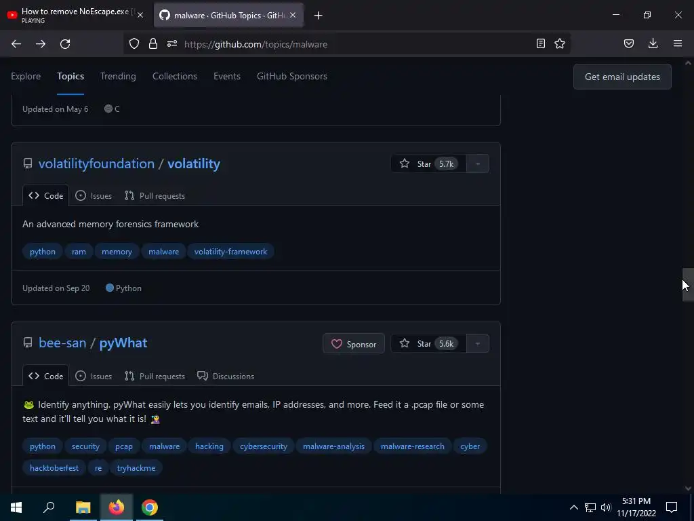Open the bee-san owner link
The image size is (694, 521).
tap(62, 343)
